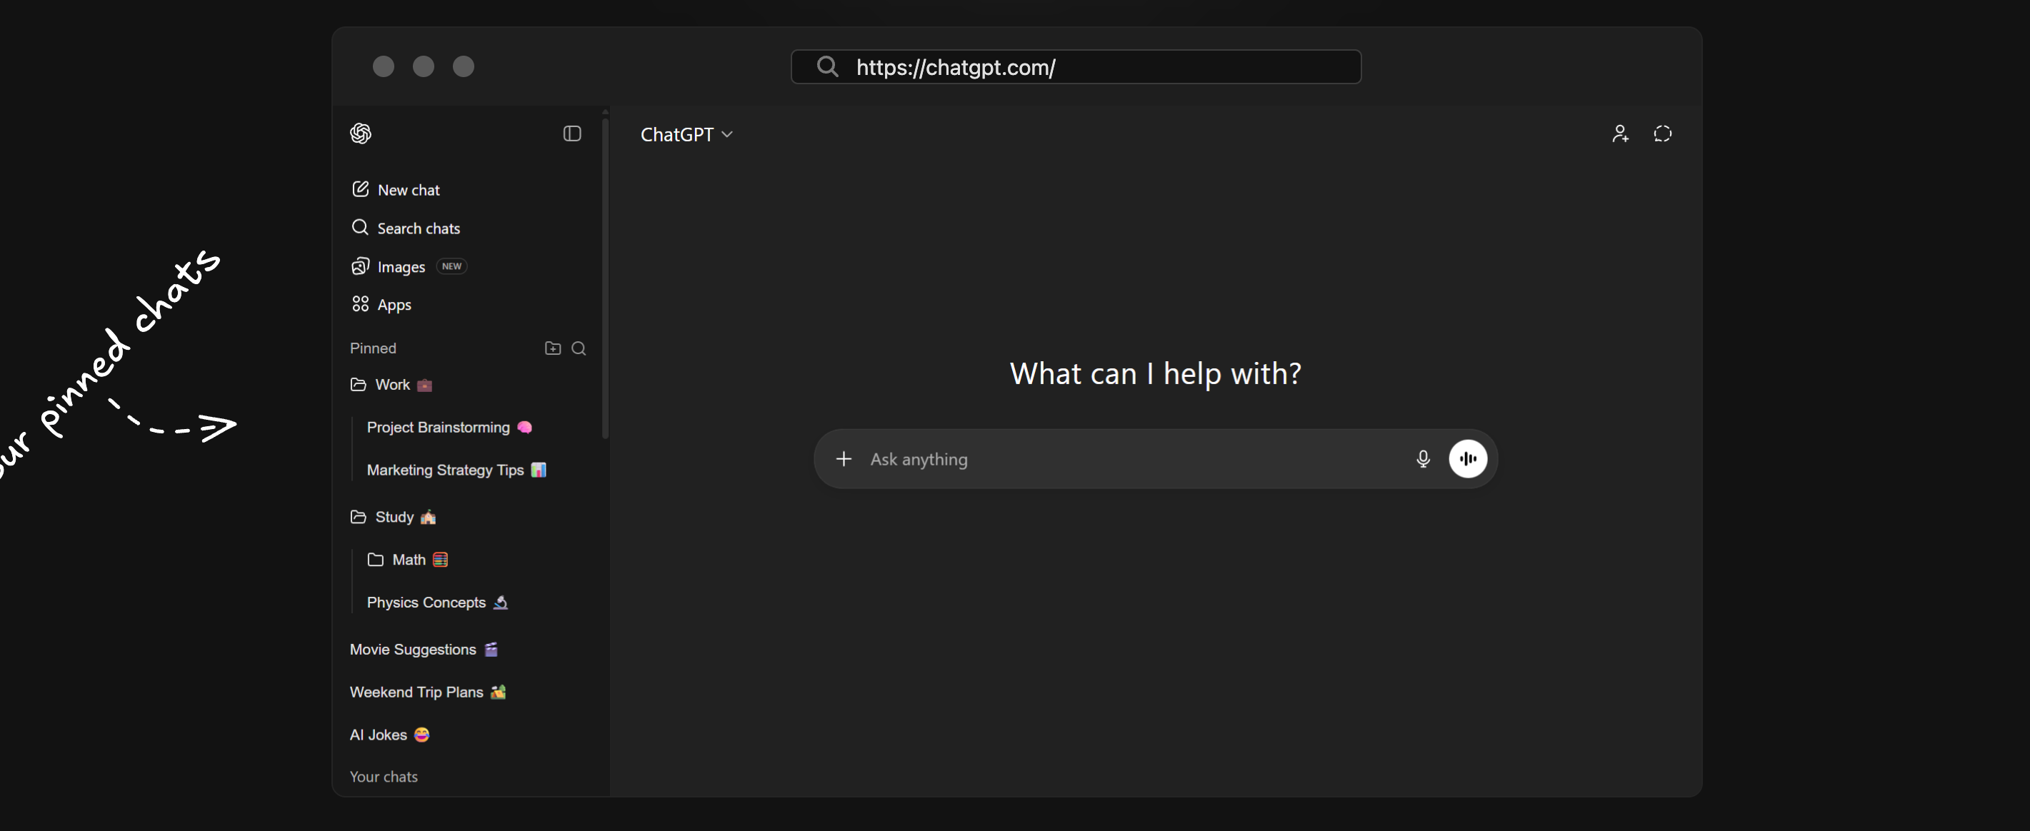Open Project Brainstorming chat
Viewport: 2030px width, 831px height.
click(x=438, y=427)
